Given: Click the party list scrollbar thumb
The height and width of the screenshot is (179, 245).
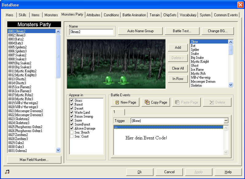Looking at the screenshot, I should [58, 56].
